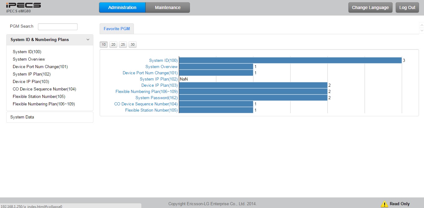Click the PGM Search input field

pyautogui.click(x=58, y=27)
